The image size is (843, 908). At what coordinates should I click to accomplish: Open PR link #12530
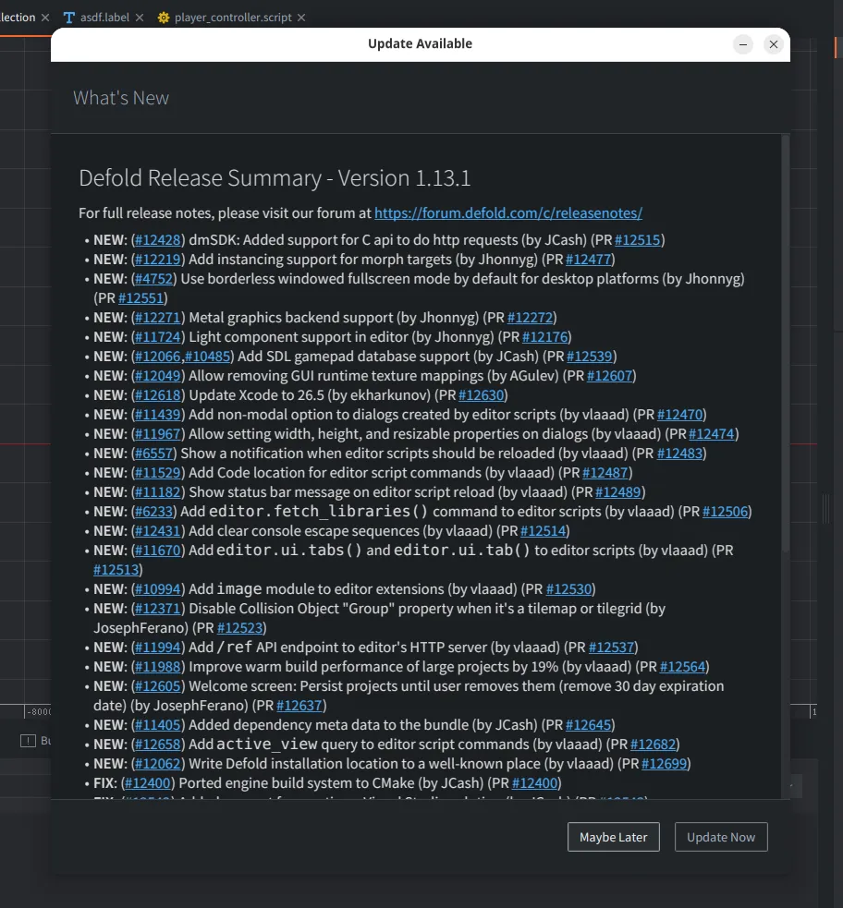568,589
